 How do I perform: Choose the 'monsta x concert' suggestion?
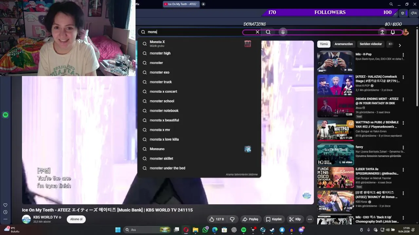point(199,91)
